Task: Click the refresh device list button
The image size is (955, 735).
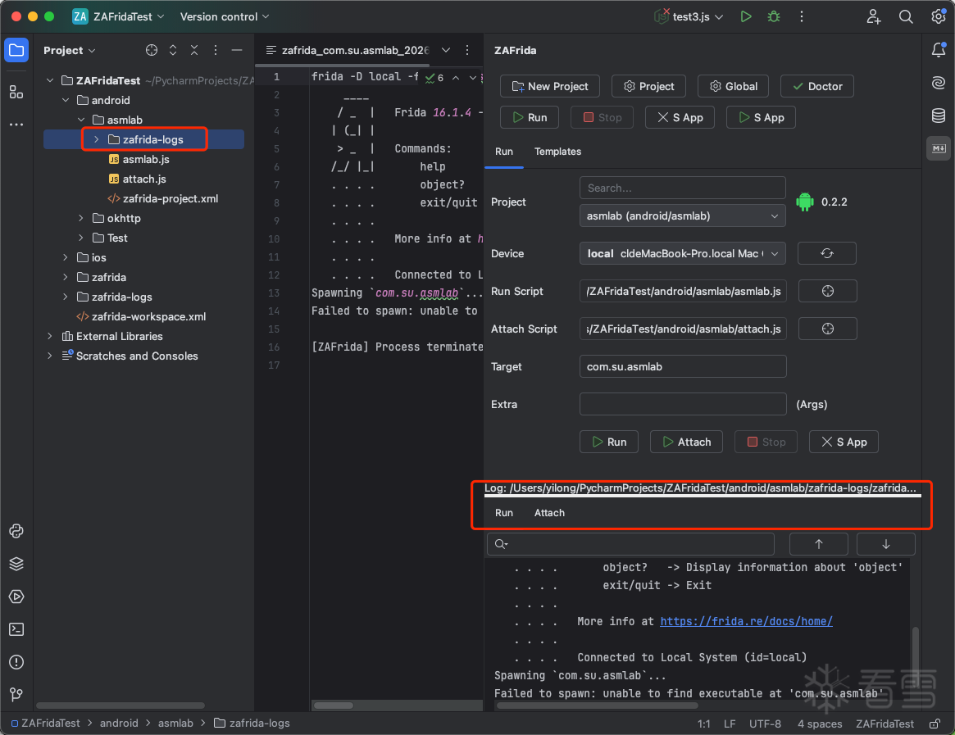Action: (826, 253)
